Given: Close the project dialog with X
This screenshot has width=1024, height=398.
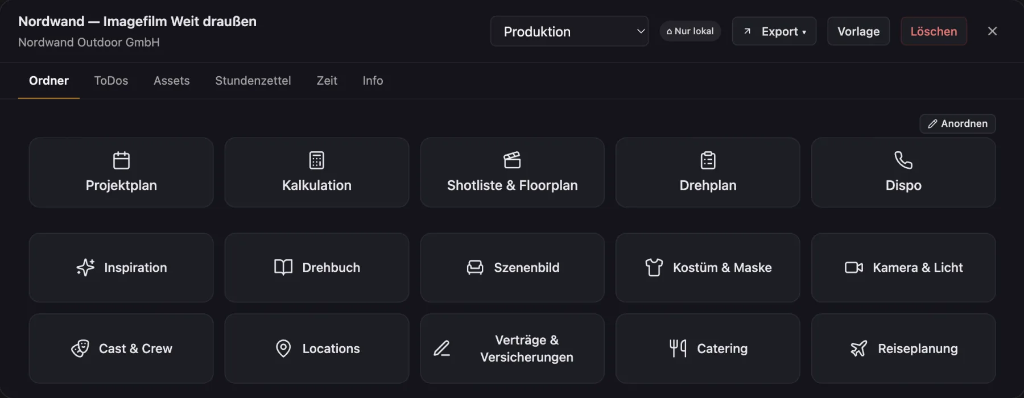Looking at the screenshot, I should pos(992,31).
